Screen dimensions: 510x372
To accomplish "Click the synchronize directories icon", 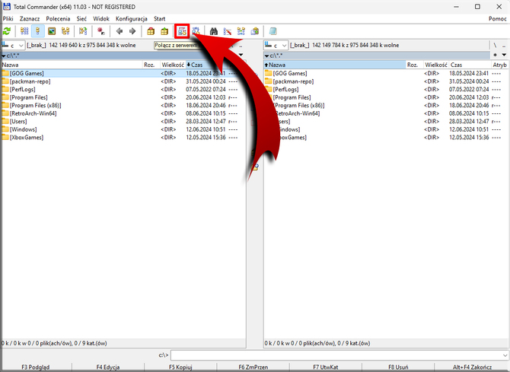I will coord(241,31).
